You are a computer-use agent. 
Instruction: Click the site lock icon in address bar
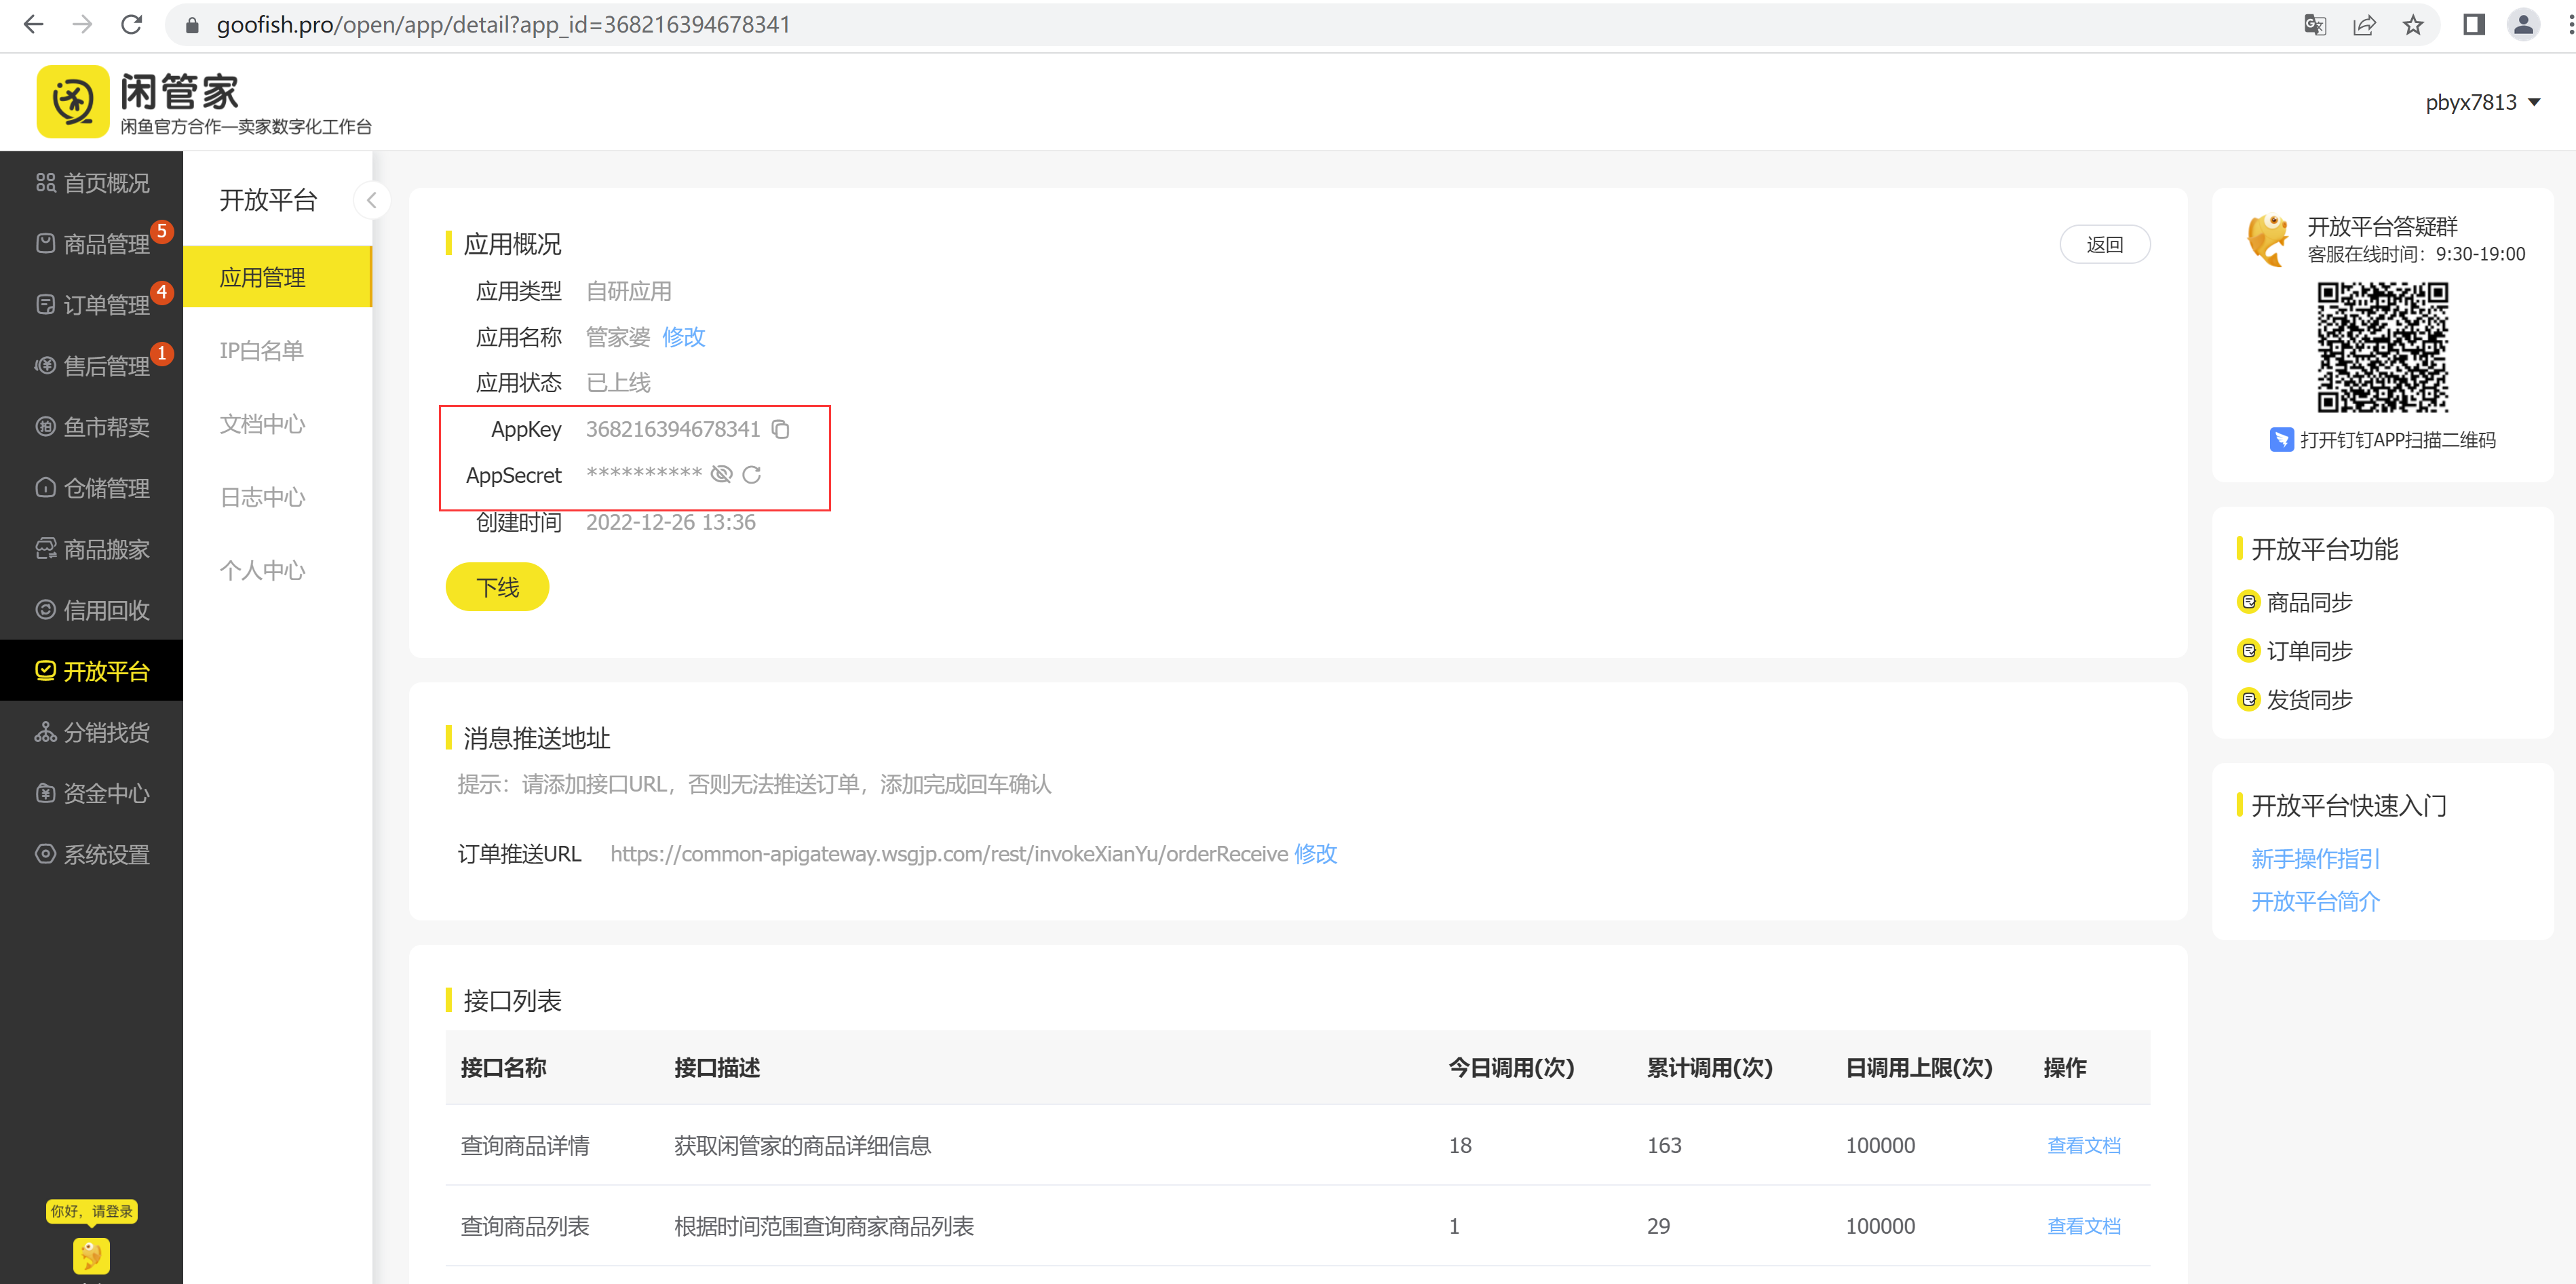[x=192, y=25]
